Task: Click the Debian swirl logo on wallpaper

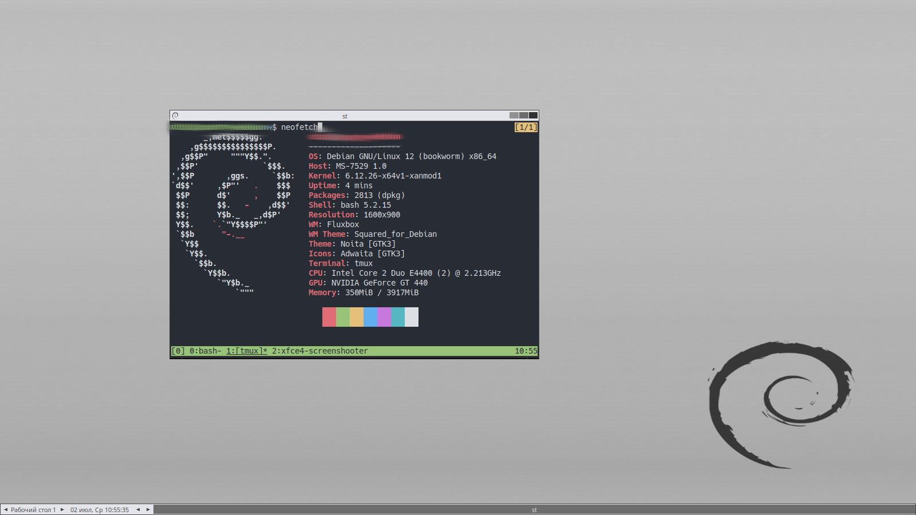Action: (781, 404)
